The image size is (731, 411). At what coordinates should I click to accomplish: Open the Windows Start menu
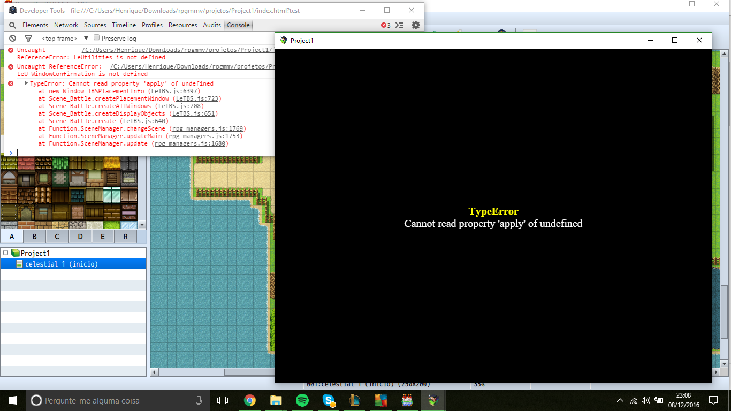click(13, 400)
